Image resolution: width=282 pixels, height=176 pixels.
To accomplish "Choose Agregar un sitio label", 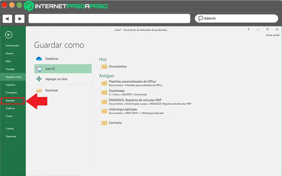I will (x=56, y=79).
